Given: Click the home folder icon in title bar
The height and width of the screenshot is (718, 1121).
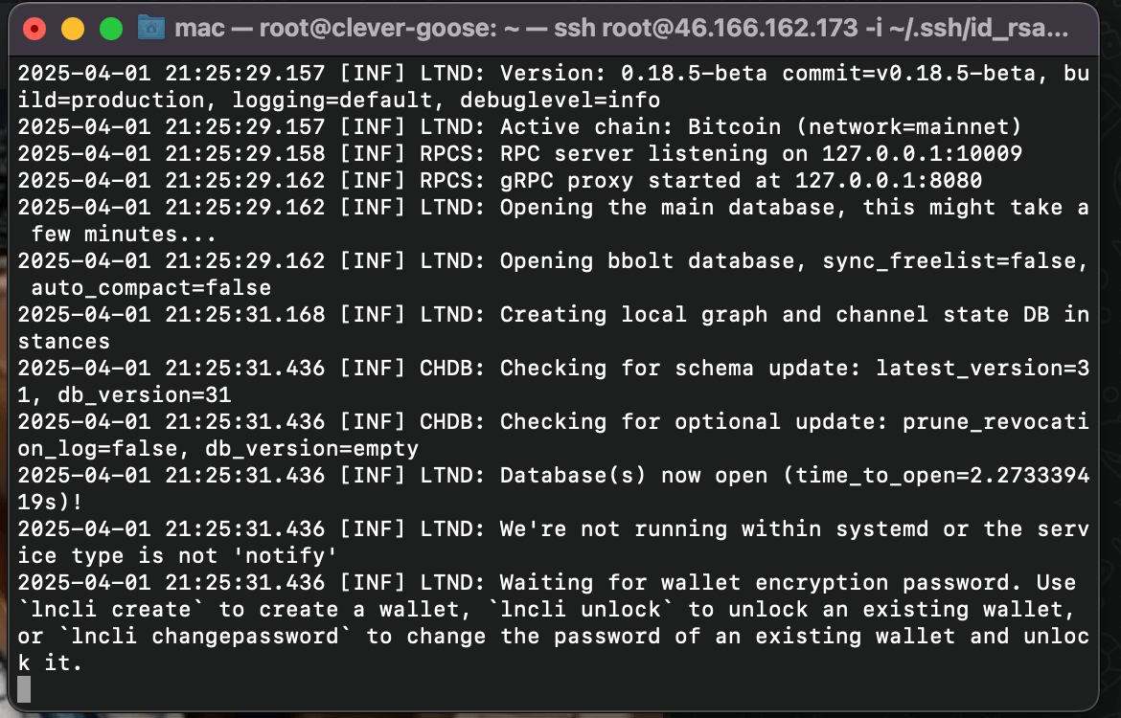Looking at the screenshot, I should point(151,28).
